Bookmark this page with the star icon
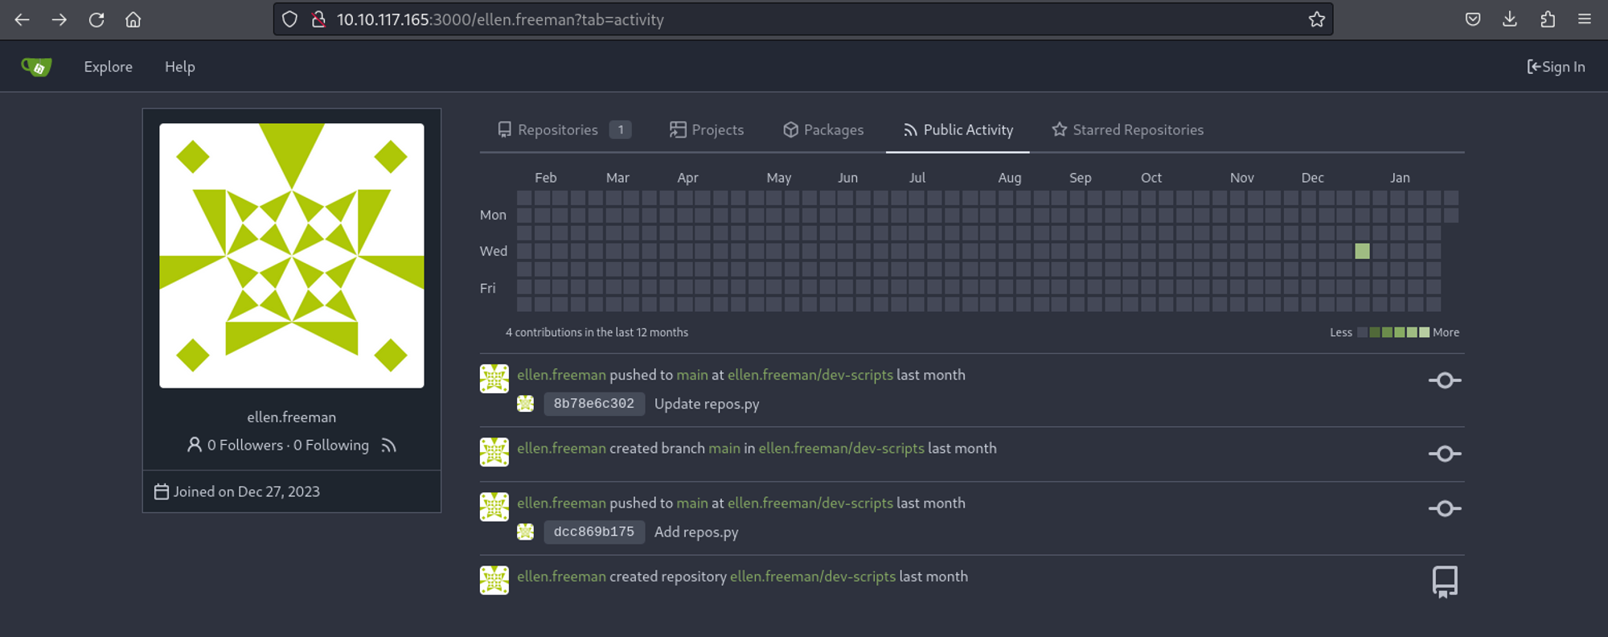This screenshot has width=1608, height=637. 1316,19
